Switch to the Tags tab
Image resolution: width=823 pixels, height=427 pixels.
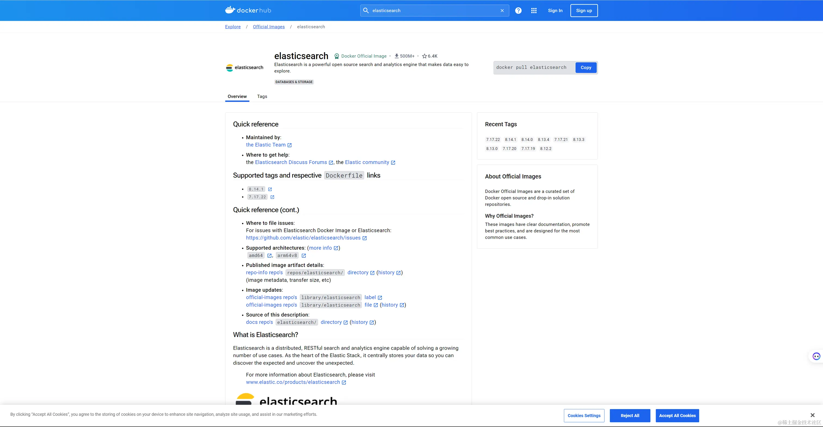[x=262, y=96]
